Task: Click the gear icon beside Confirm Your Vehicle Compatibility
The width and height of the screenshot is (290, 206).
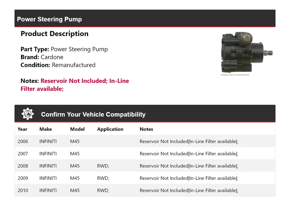Action: point(27,114)
